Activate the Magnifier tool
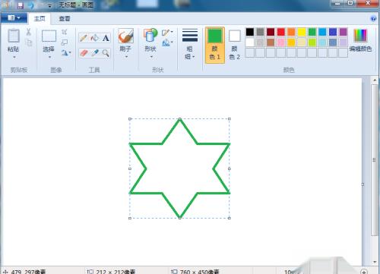The height and width of the screenshot is (274, 380). point(106,53)
